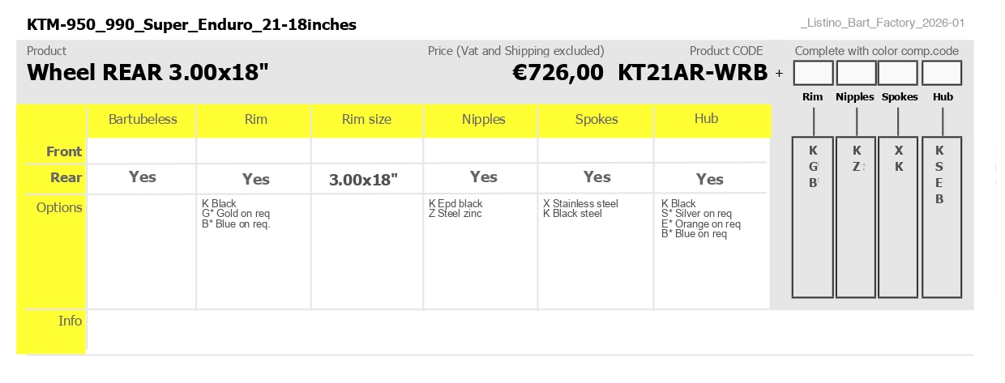
Task: Click the Info row label
Action: [x=70, y=321]
